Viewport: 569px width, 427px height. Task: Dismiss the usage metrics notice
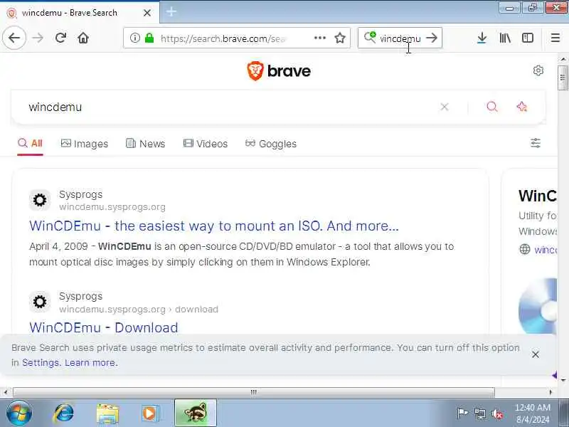point(536,354)
